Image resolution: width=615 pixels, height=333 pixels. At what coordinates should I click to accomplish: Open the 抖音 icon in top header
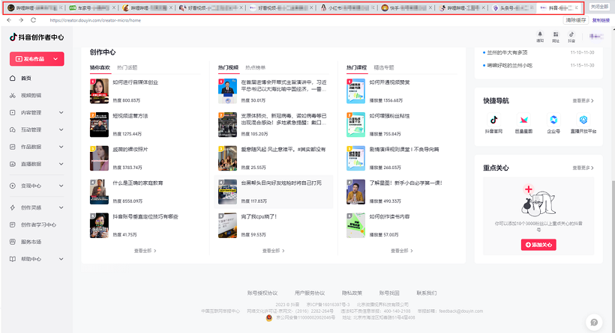pyautogui.click(x=571, y=34)
